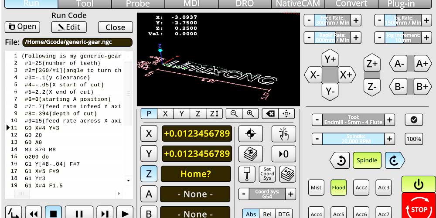
Task: Toggle the Spindle button
Action: [x=367, y=160]
